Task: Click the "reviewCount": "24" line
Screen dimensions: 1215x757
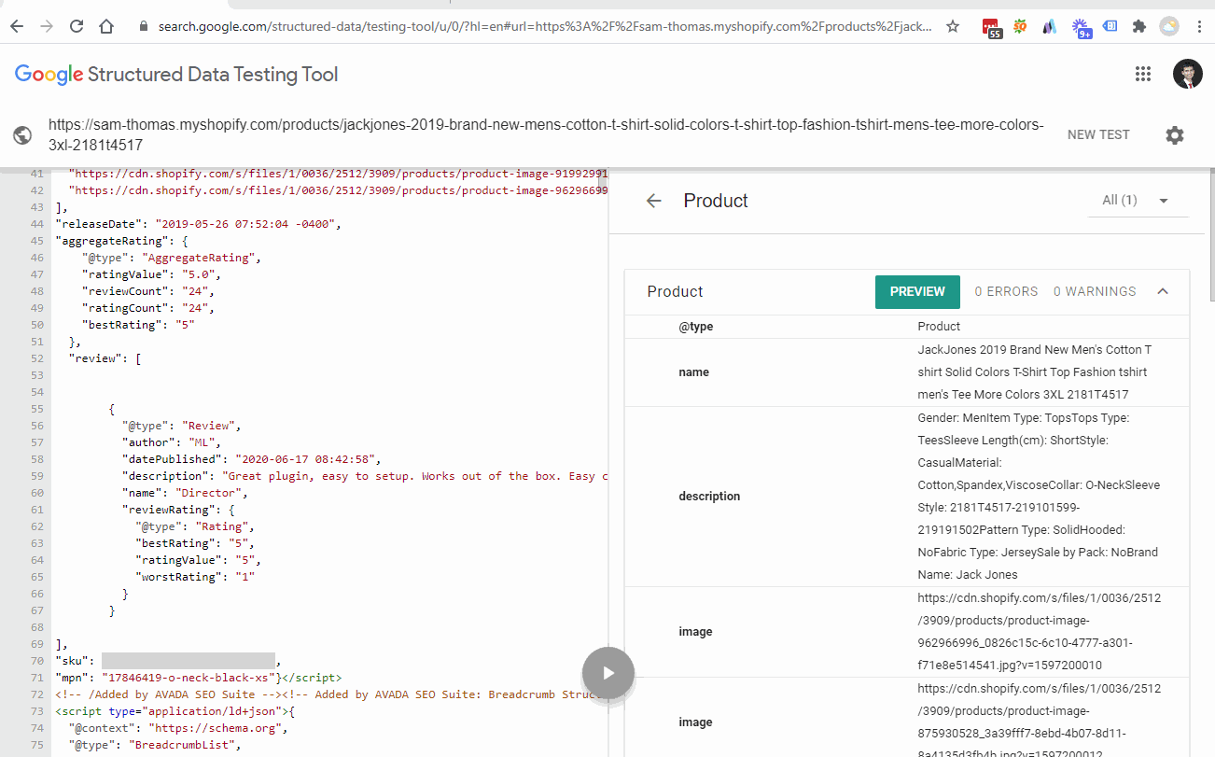Action: [147, 291]
